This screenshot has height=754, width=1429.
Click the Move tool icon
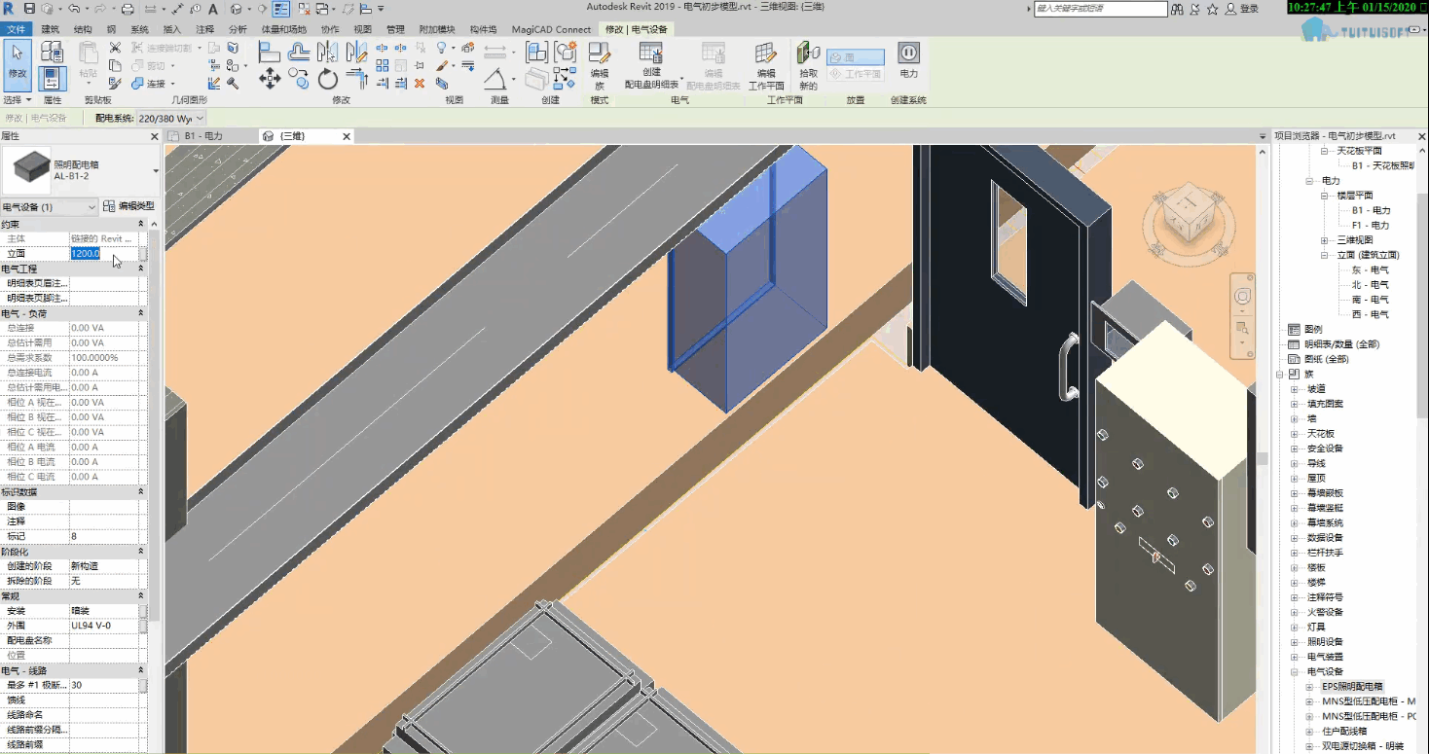tap(270, 80)
